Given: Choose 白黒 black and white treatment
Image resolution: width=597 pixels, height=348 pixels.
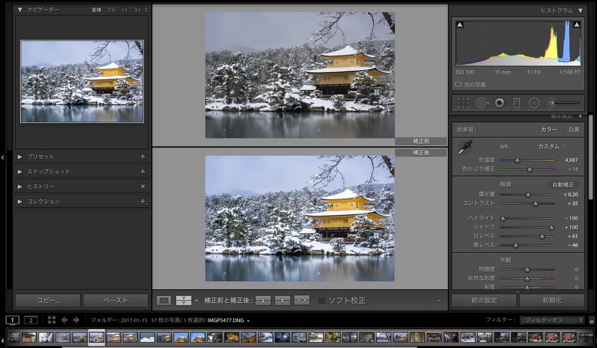Looking at the screenshot, I should pyautogui.click(x=574, y=129).
